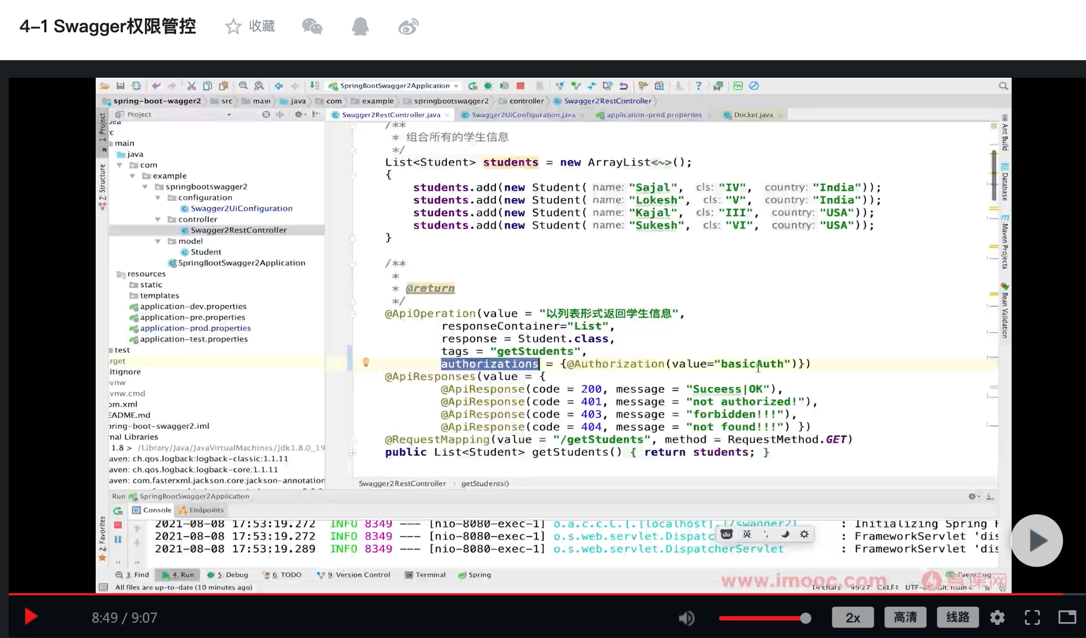The image size is (1086, 638).
Task: Open the Swagger2UiConfiguration.java editor tab
Action: pyautogui.click(x=523, y=115)
